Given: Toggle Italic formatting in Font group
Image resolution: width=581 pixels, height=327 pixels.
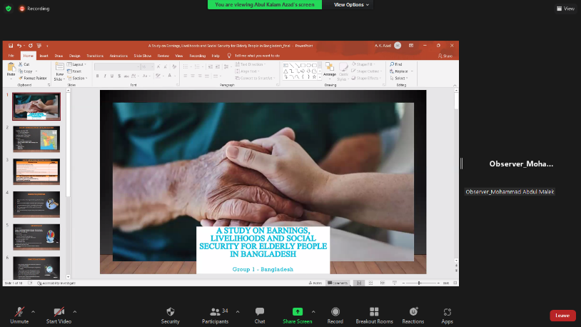Looking at the screenshot, I should pyautogui.click(x=105, y=76).
